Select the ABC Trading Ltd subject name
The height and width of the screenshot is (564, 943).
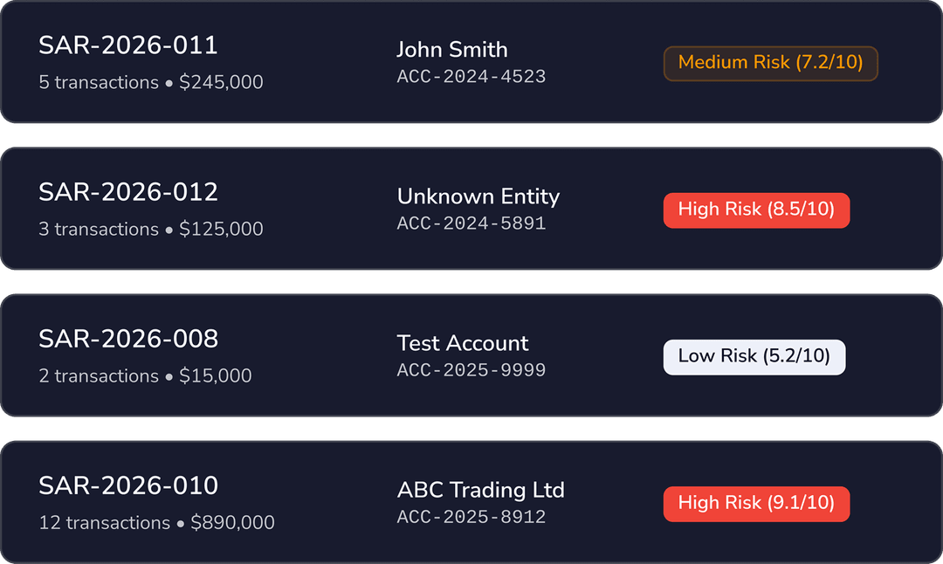click(481, 490)
